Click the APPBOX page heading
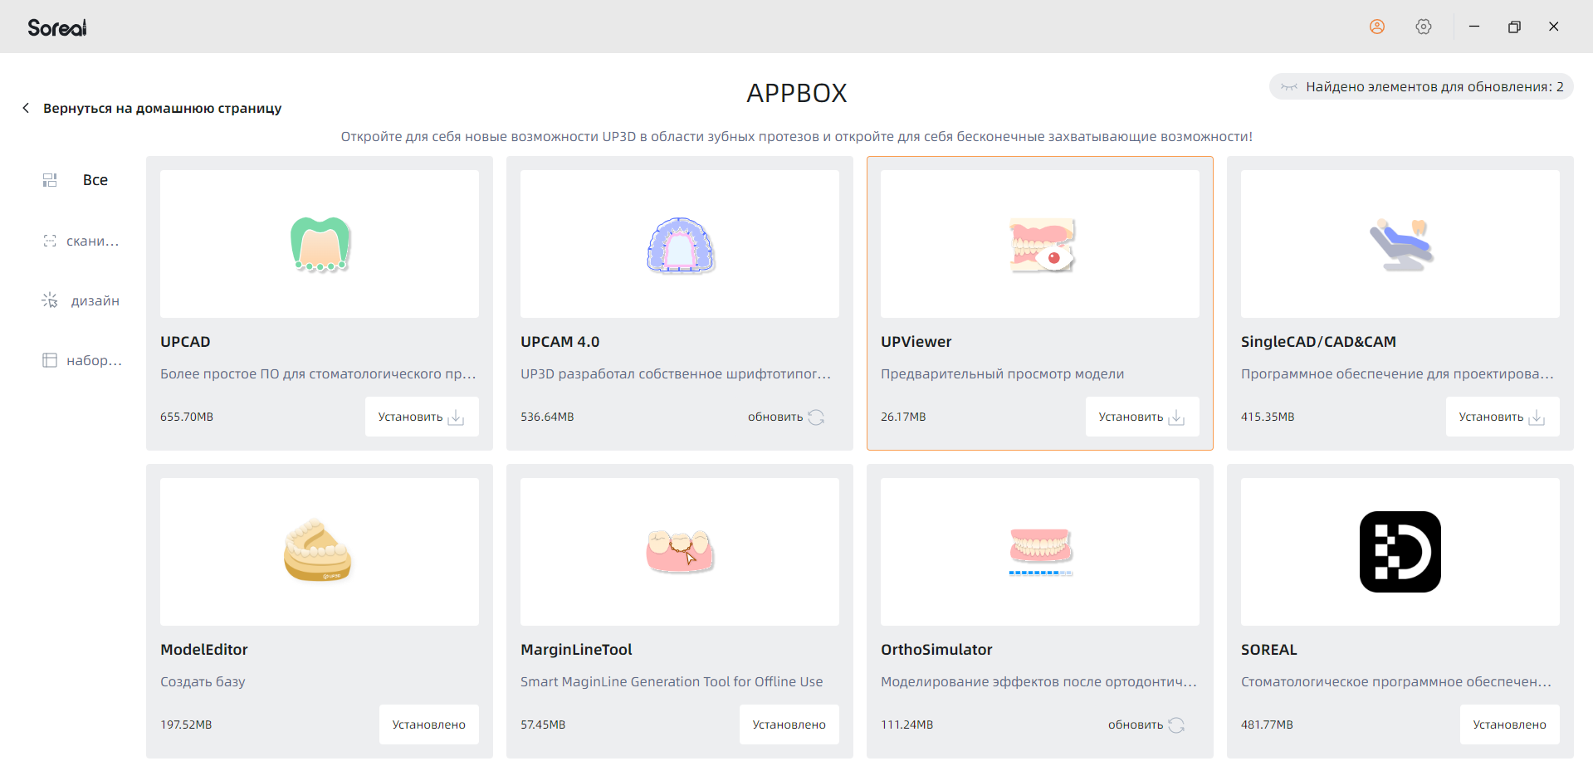 (797, 93)
